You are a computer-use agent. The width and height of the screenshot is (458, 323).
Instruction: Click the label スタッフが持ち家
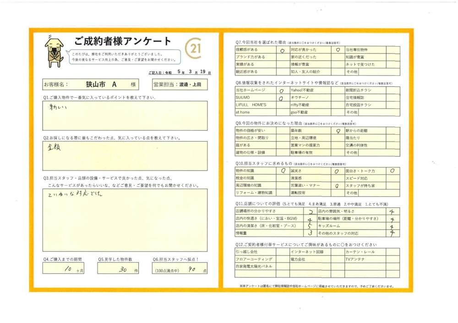(x=360, y=185)
